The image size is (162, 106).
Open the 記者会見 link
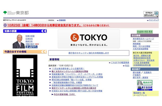point(29,39)
